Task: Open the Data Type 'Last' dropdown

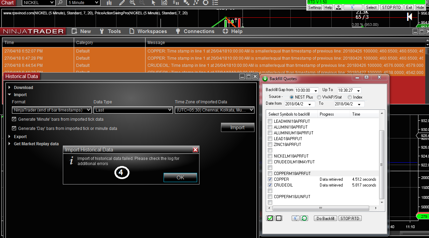Action: click(133, 110)
